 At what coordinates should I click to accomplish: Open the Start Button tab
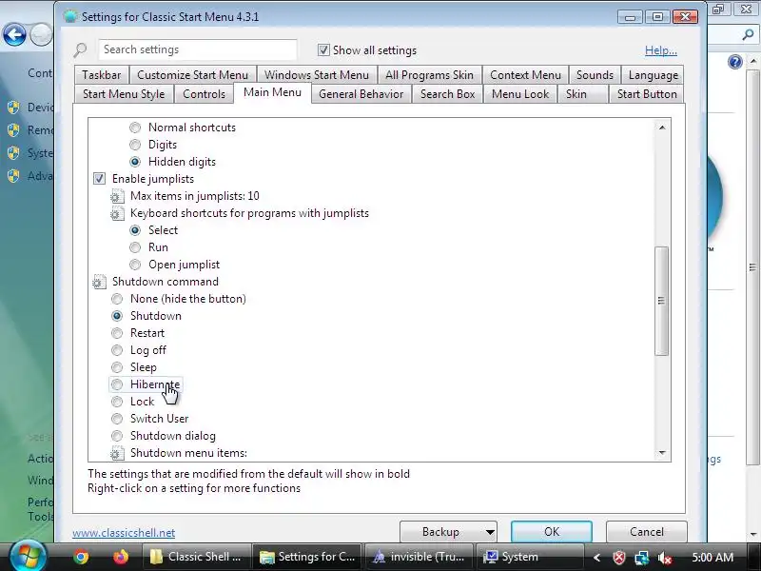click(647, 94)
